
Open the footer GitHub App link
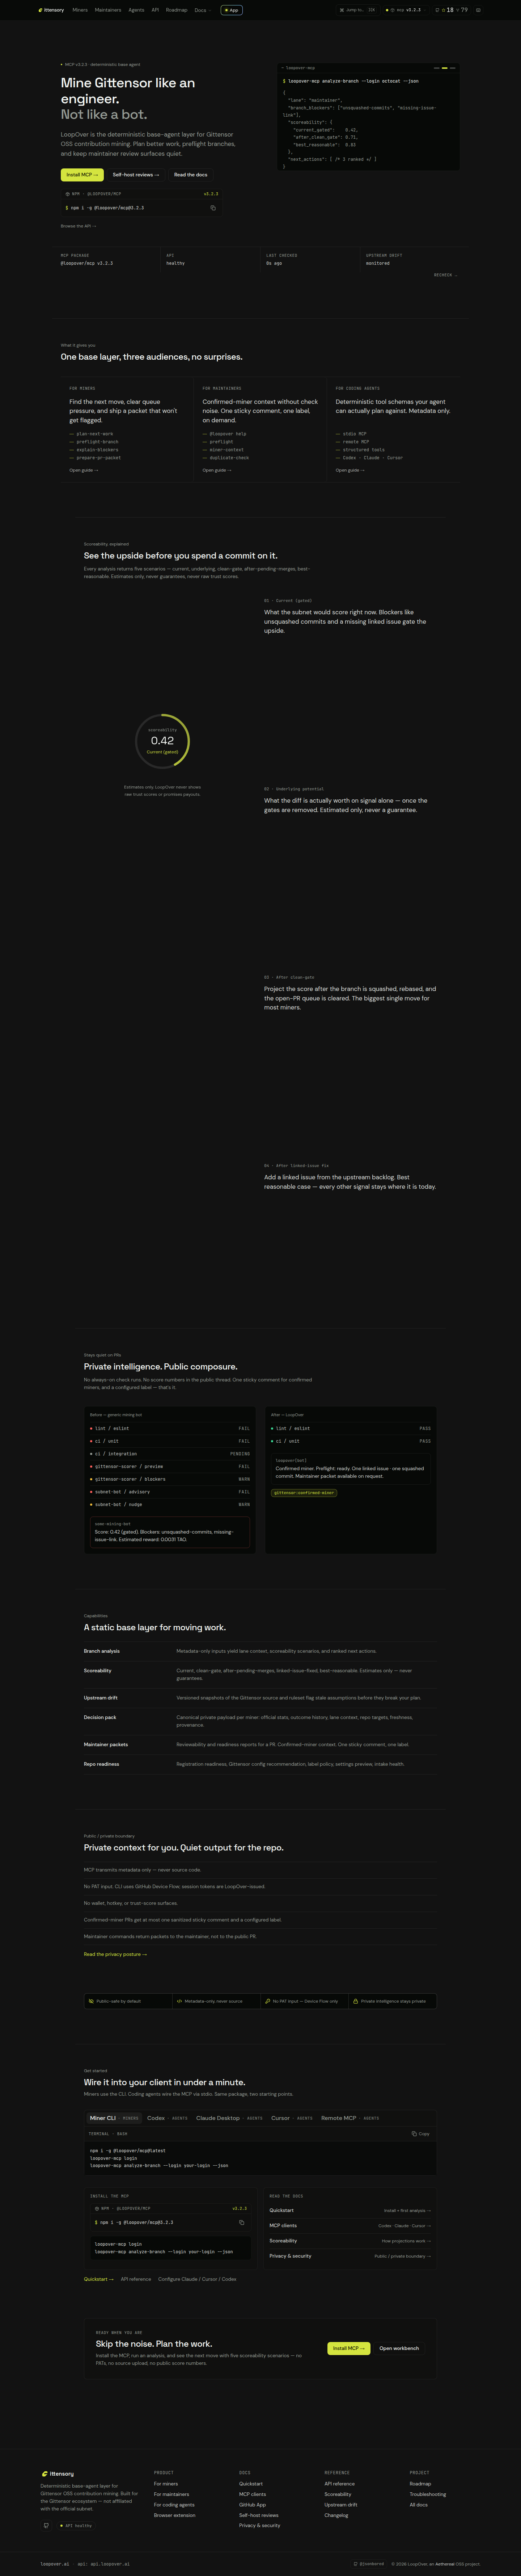(x=253, y=2505)
